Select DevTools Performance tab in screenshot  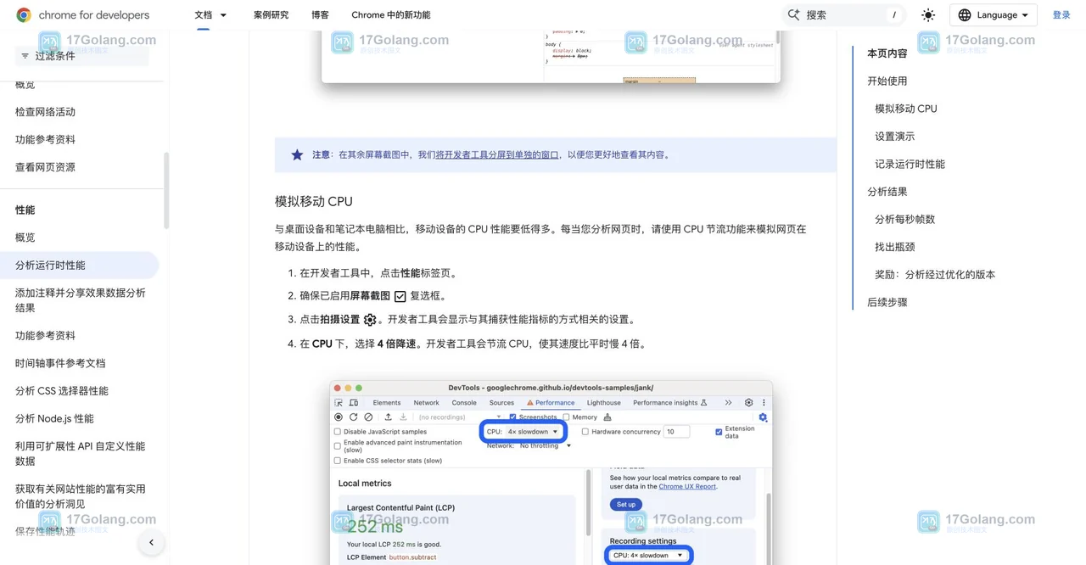pos(551,403)
